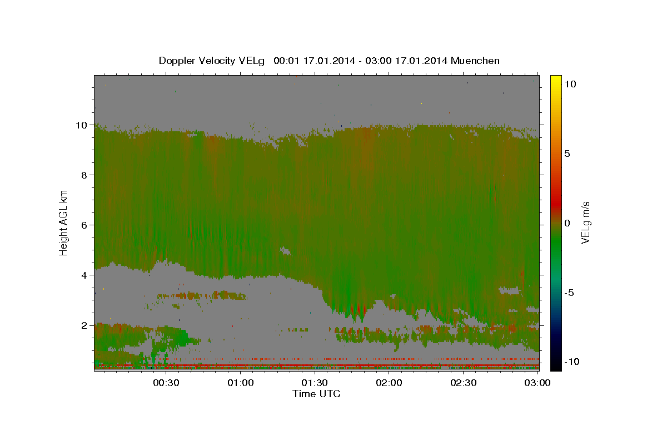Click the black bottom of the colorbar

tap(555, 365)
